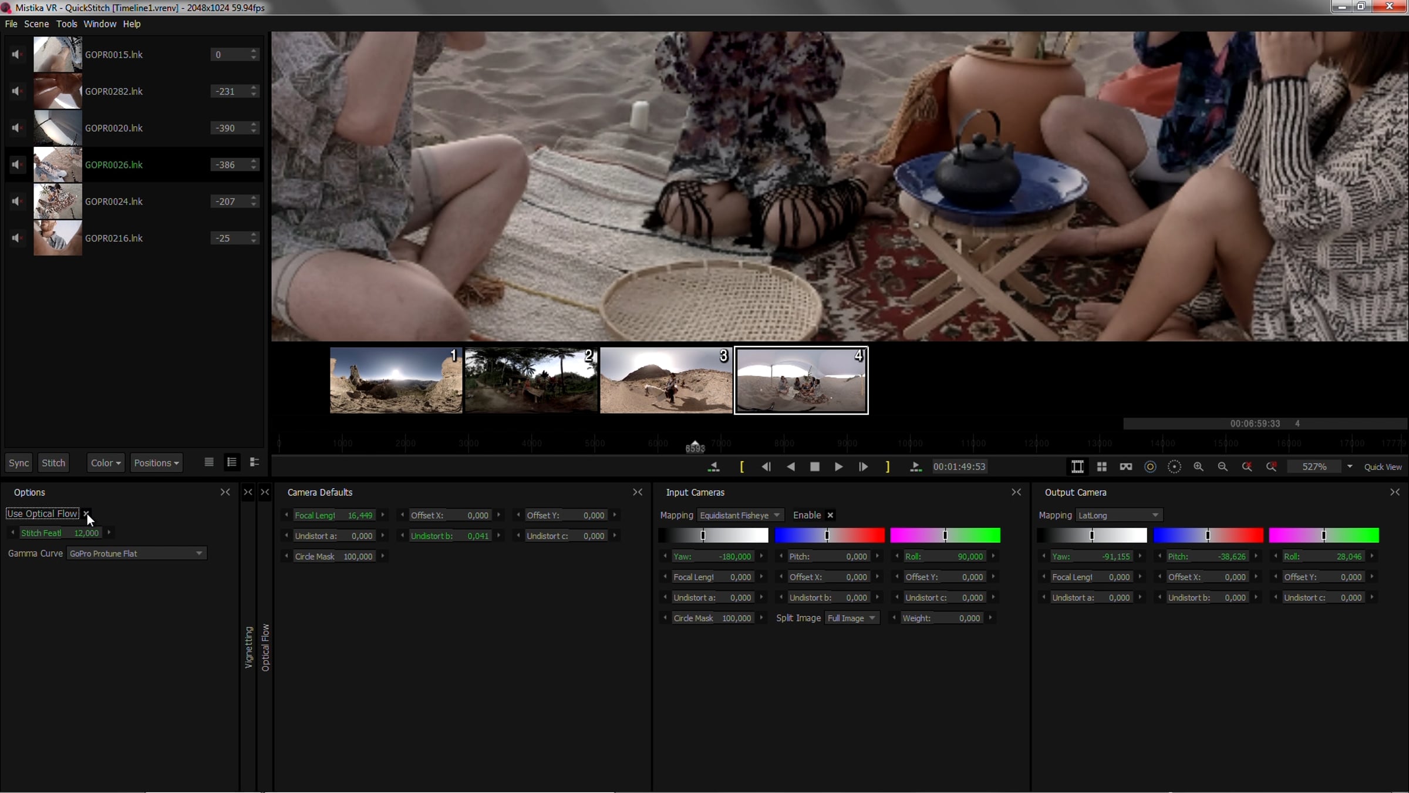Toggle the Use Optical Flow checkbox
This screenshot has width=1409, height=793.
pos(86,514)
